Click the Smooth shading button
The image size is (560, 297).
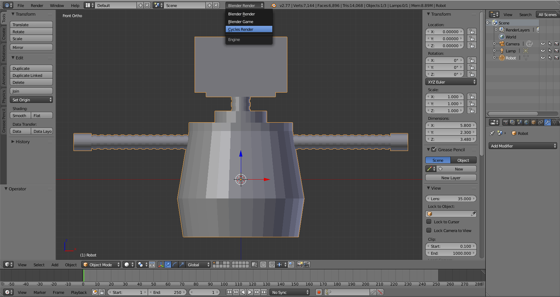pyautogui.click(x=20, y=116)
